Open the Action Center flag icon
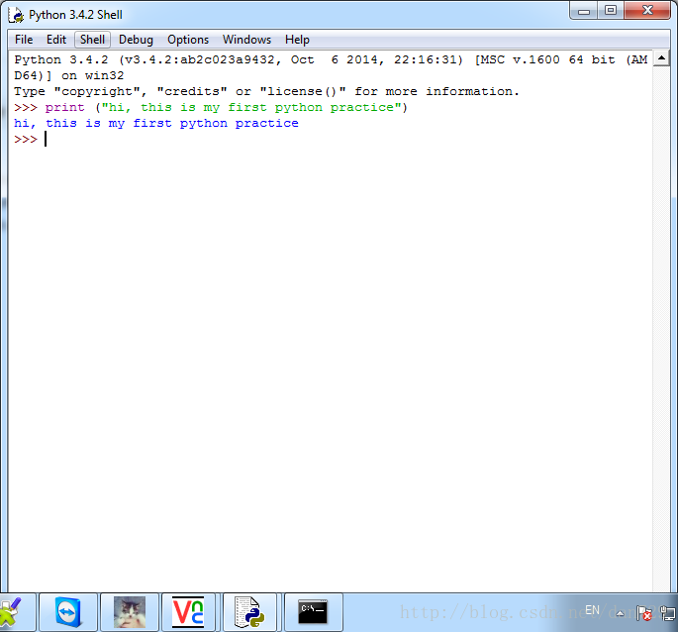The image size is (678, 632). (x=644, y=614)
